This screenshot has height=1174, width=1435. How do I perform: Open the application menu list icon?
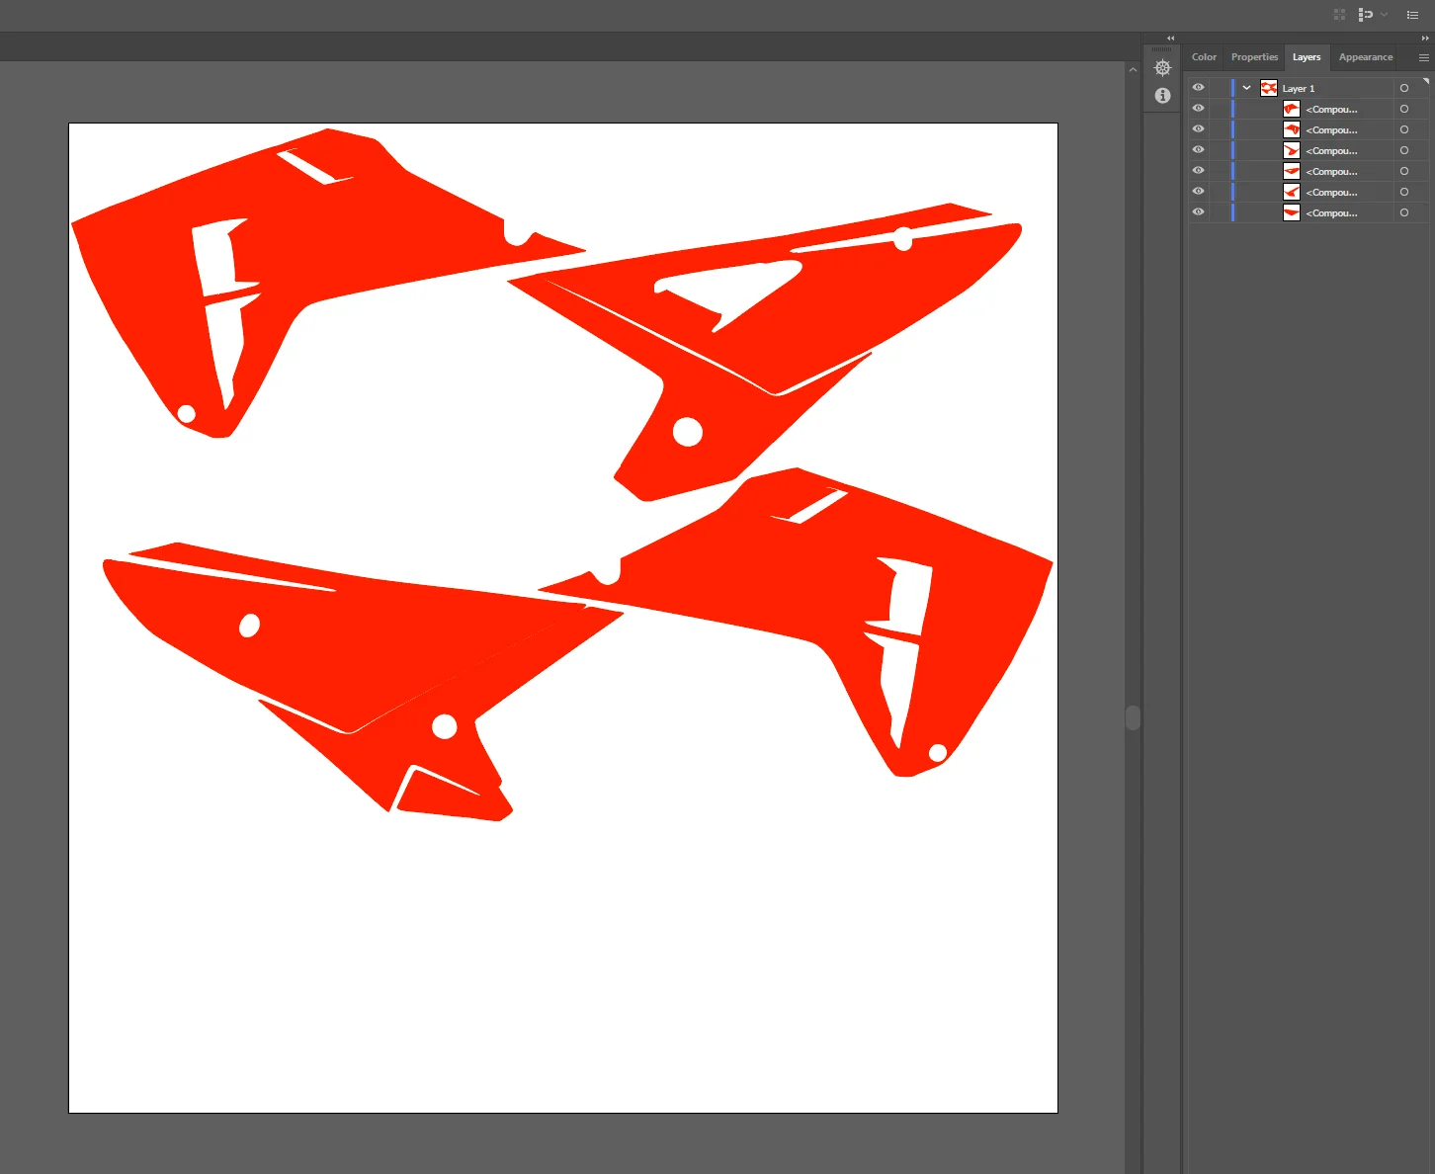(1412, 15)
